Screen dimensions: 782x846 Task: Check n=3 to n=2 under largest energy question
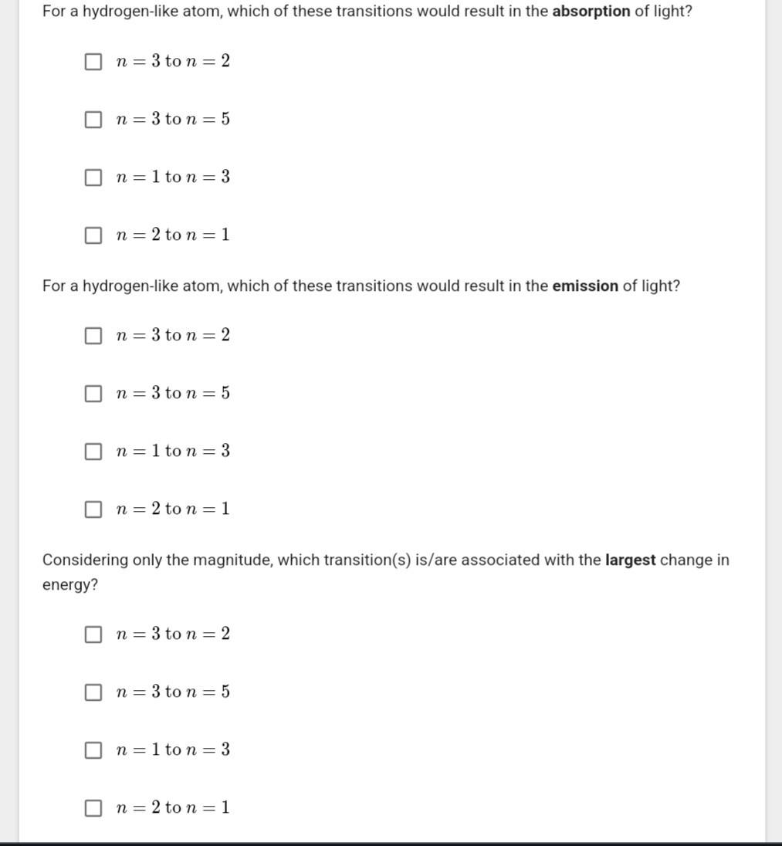[x=93, y=634]
